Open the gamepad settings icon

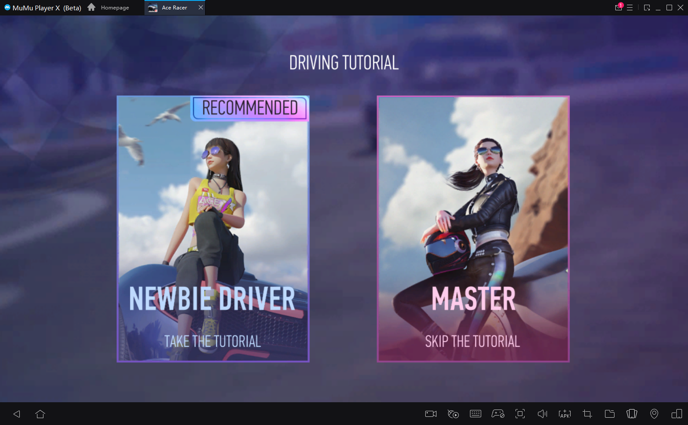coord(498,414)
